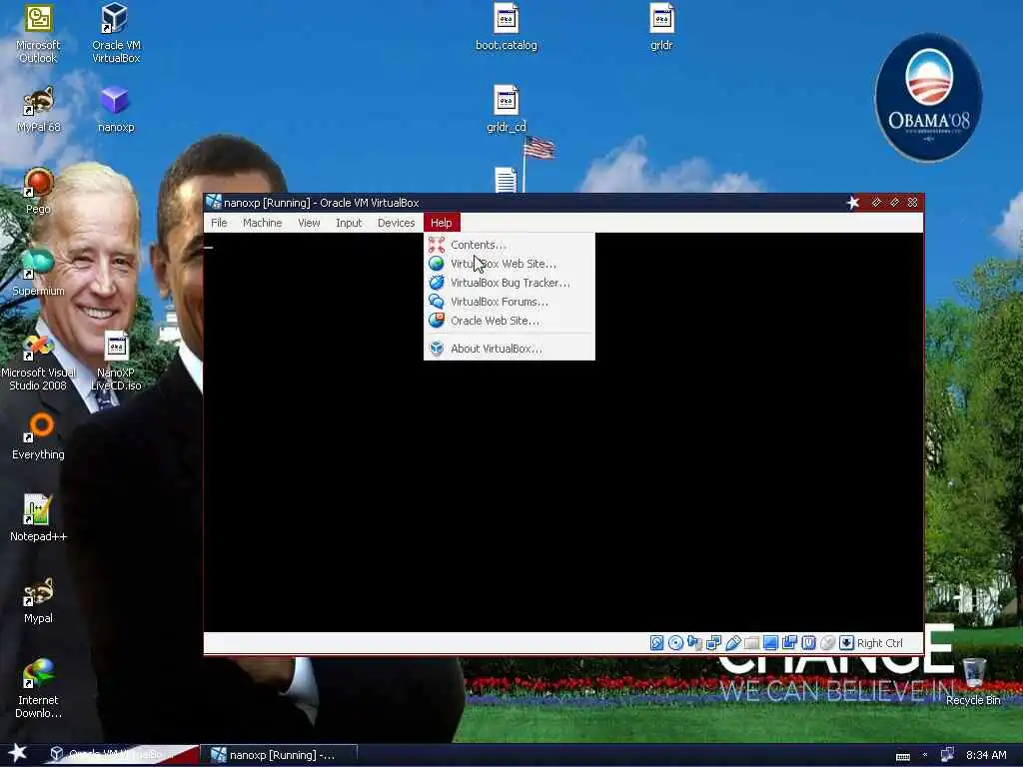1023x767 pixels.
Task: Click the 8:34 AM taskbar clock
Action: [986, 755]
